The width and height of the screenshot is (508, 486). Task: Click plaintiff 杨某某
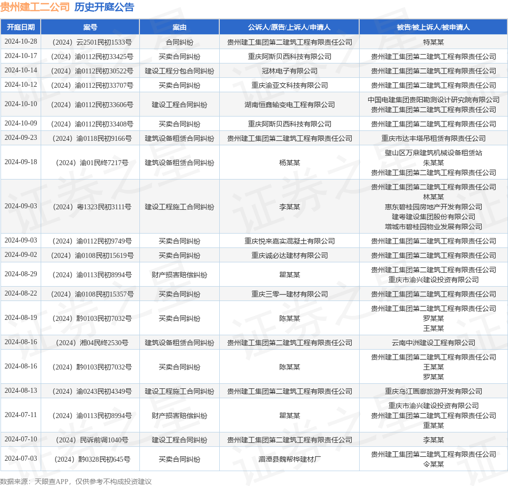click(289, 163)
